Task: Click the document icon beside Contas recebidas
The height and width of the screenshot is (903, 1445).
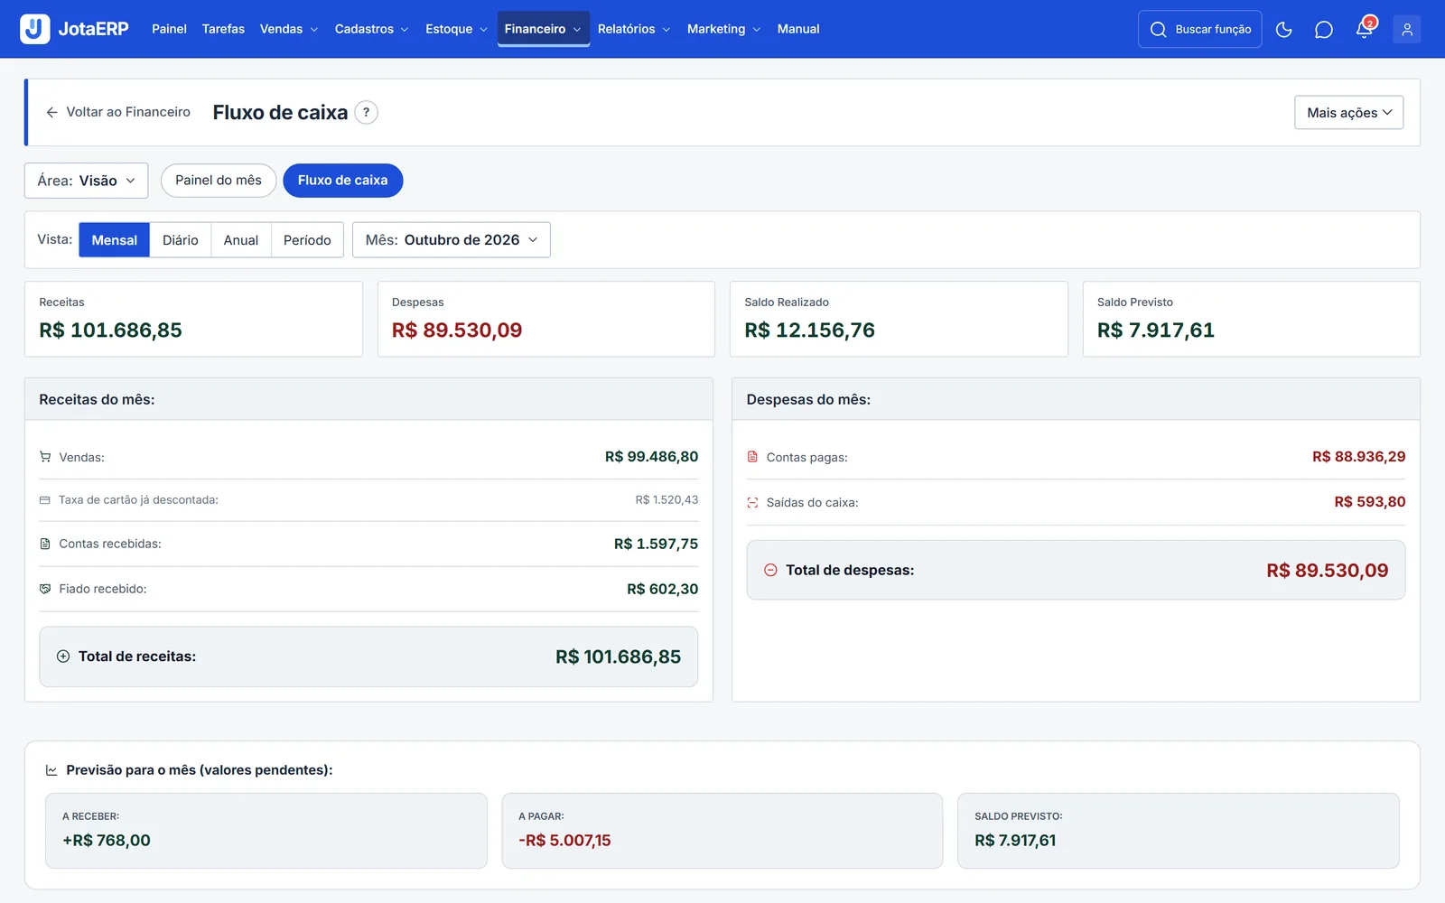Action: pyautogui.click(x=45, y=544)
